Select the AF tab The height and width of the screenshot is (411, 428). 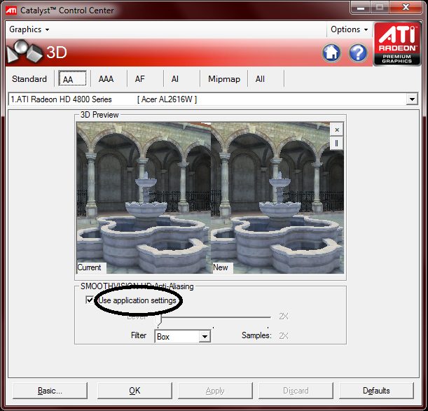[x=140, y=79]
